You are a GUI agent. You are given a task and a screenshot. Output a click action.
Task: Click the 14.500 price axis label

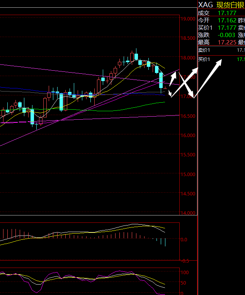click(x=188, y=194)
